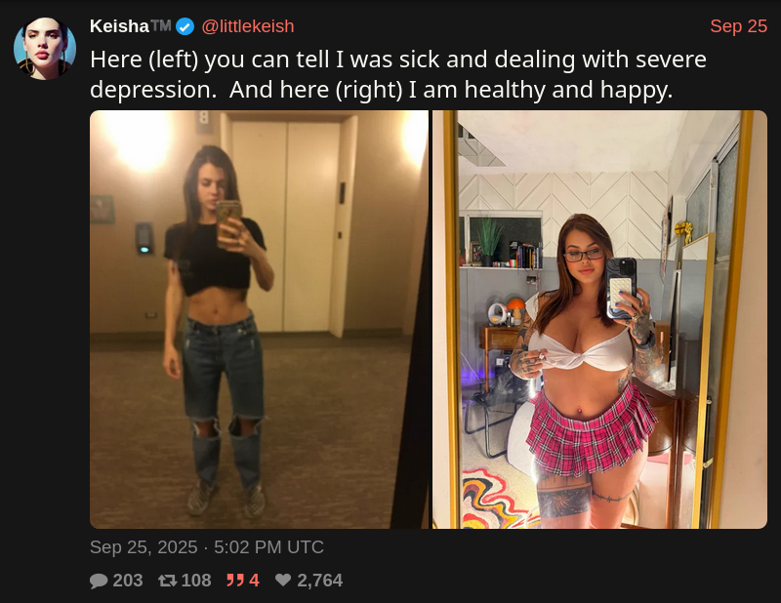Click the tweet line starting "Here (left)"
Image resolution: width=781 pixels, height=603 pixels.
[398, 60]
